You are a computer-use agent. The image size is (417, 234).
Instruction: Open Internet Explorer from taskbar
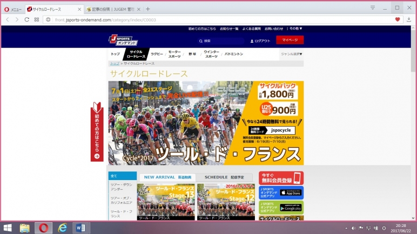pyautogui.click(x=63, y=228)
